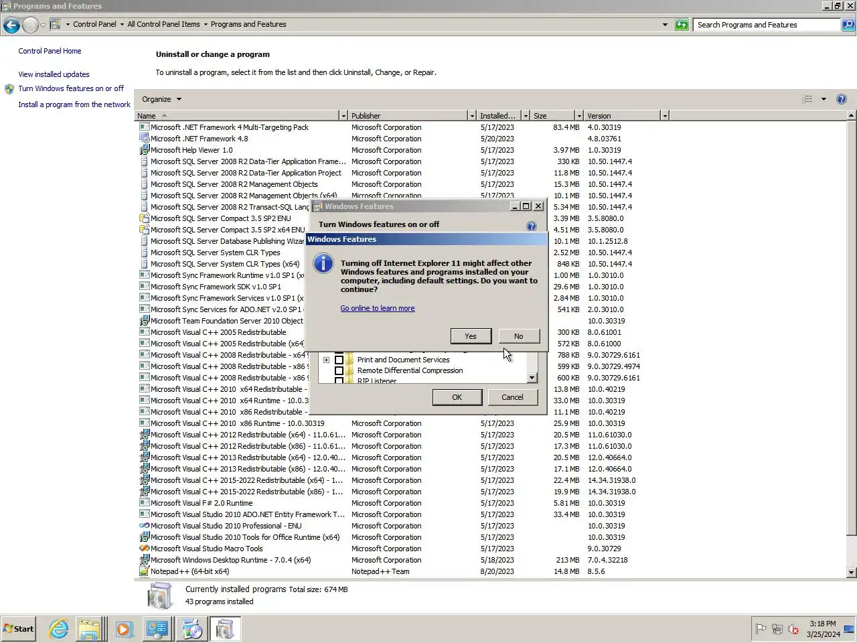Open the Size column filter dropdown
Image resolution: width=857 pixels, height=643 pixels.
(579, 116)
